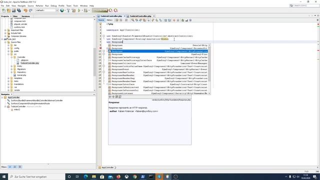Select the first TodoListController.php editor tab
The height and width of the screenshot is (180, 320).
[x=111, y=16]
